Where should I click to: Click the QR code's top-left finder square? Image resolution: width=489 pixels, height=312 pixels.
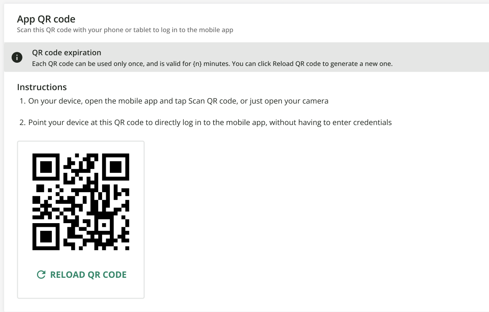tap(46, 167)
